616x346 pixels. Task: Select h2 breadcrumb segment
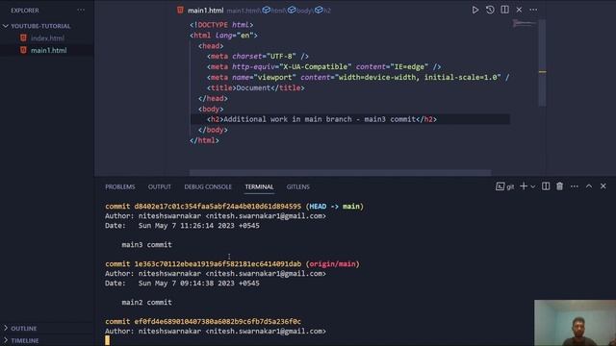pos(323,11)
